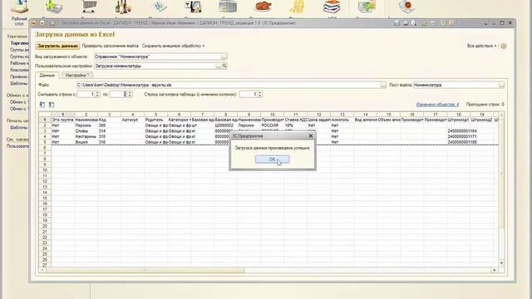Click the print icon in title bar
Viewport: 532px width, 299px height.
(x=406, y=23)
